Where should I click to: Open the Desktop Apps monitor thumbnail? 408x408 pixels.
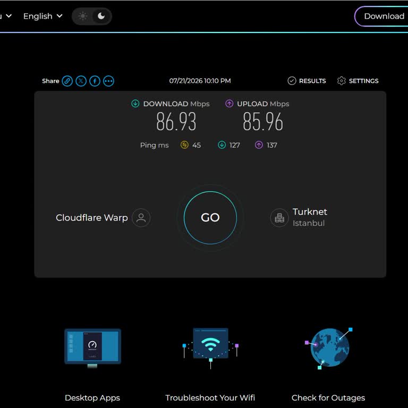(92, 348)
